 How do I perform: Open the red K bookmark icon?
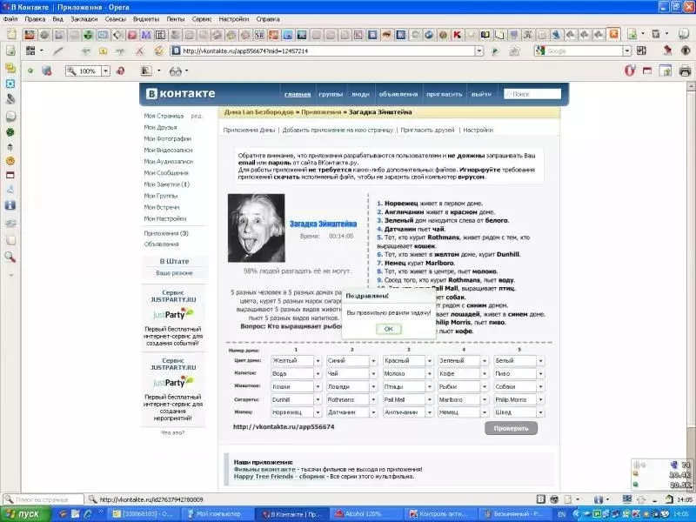click(x=458, y=35)
